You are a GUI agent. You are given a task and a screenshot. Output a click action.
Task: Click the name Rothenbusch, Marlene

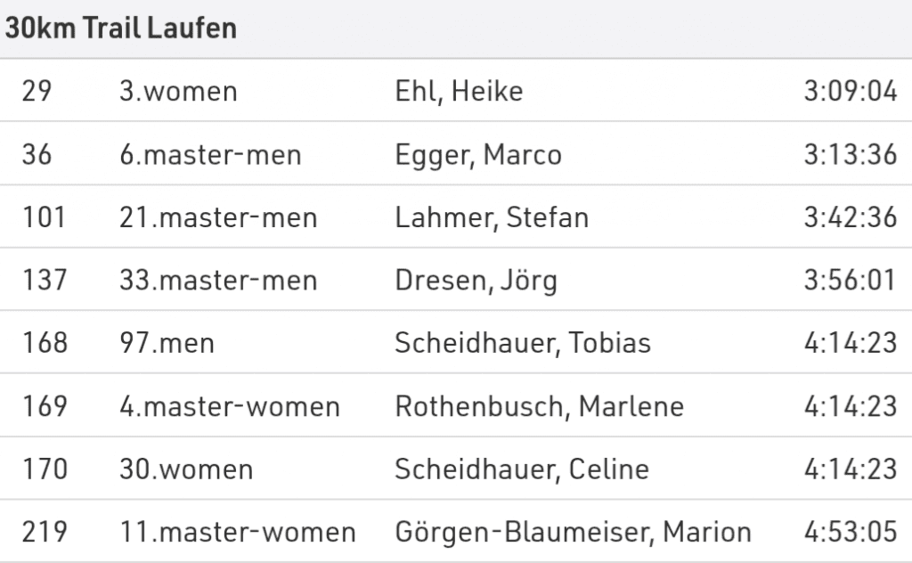point(539,406)
